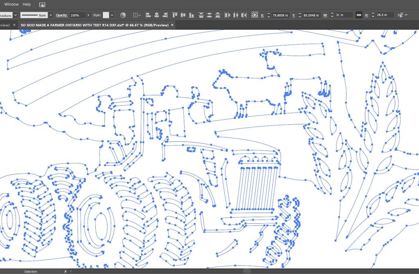Click Horizontal Align Center icon
The image size is (419, 274).
tap(157, 15)
